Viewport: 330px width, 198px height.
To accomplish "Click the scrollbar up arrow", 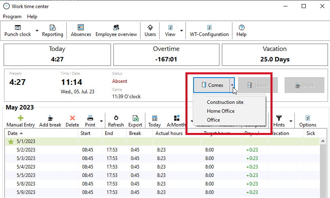I will click(323, 141).
